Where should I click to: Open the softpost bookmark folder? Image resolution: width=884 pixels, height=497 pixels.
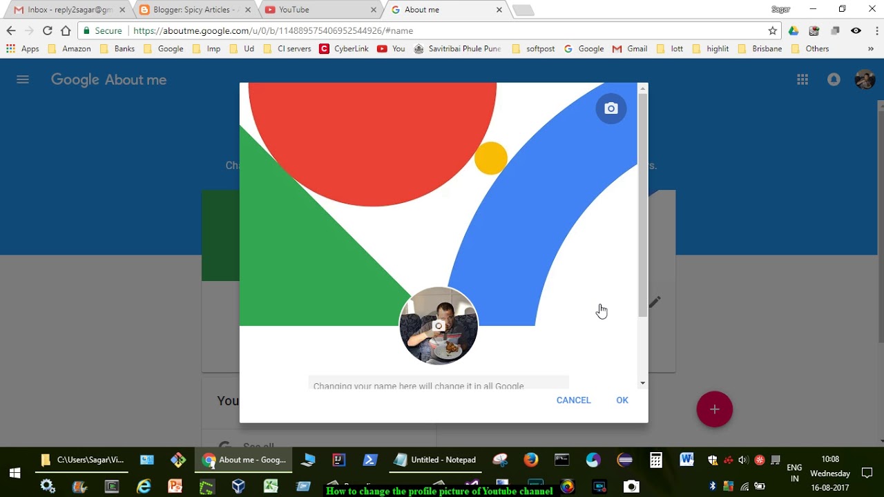(x=533, y=49)
